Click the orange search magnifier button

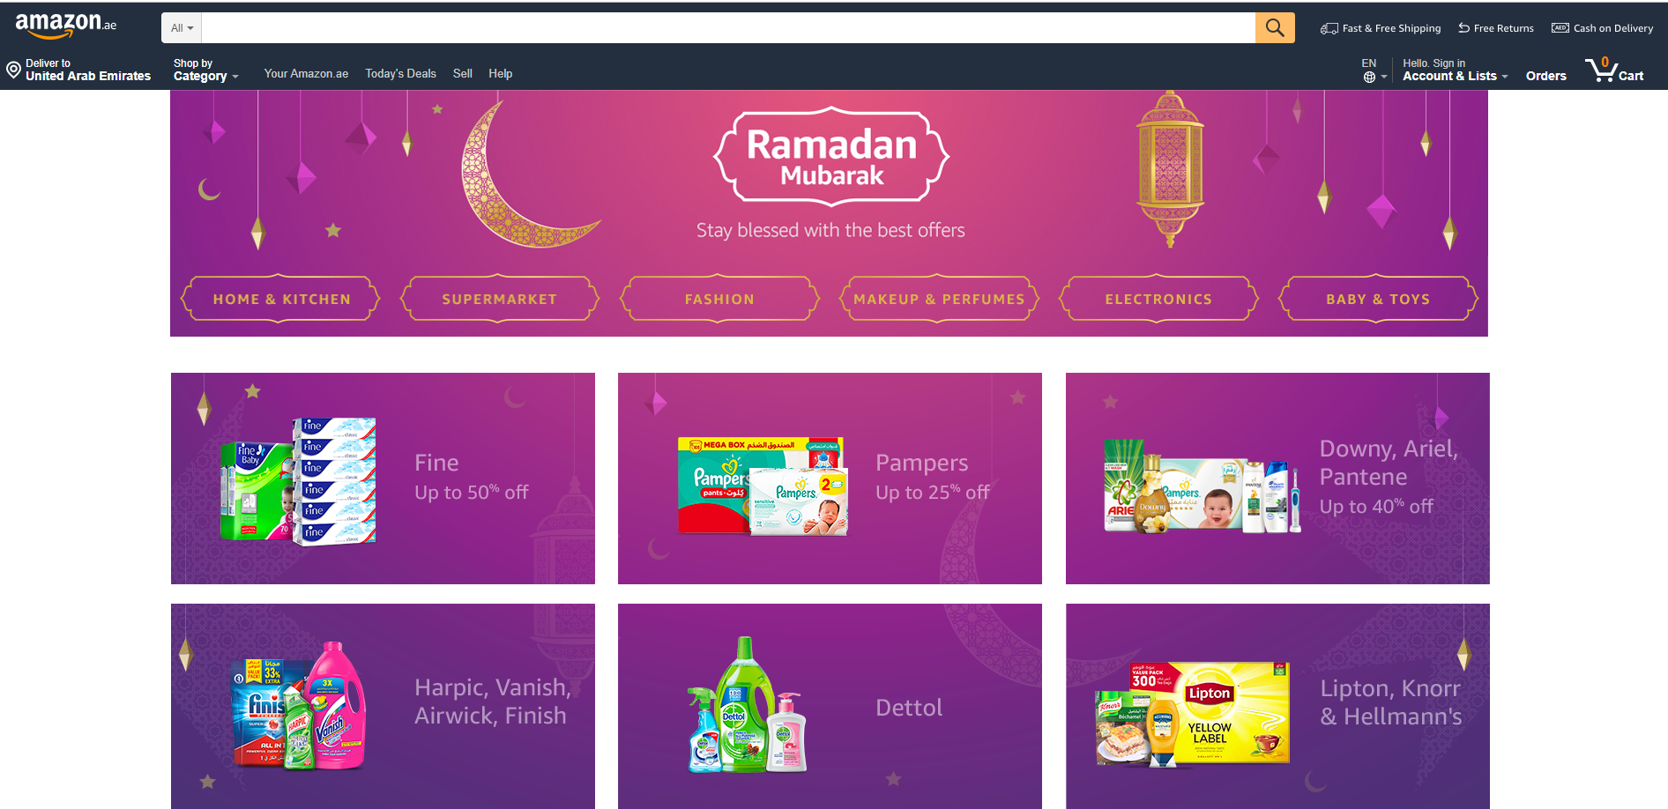coord(1275,27)
